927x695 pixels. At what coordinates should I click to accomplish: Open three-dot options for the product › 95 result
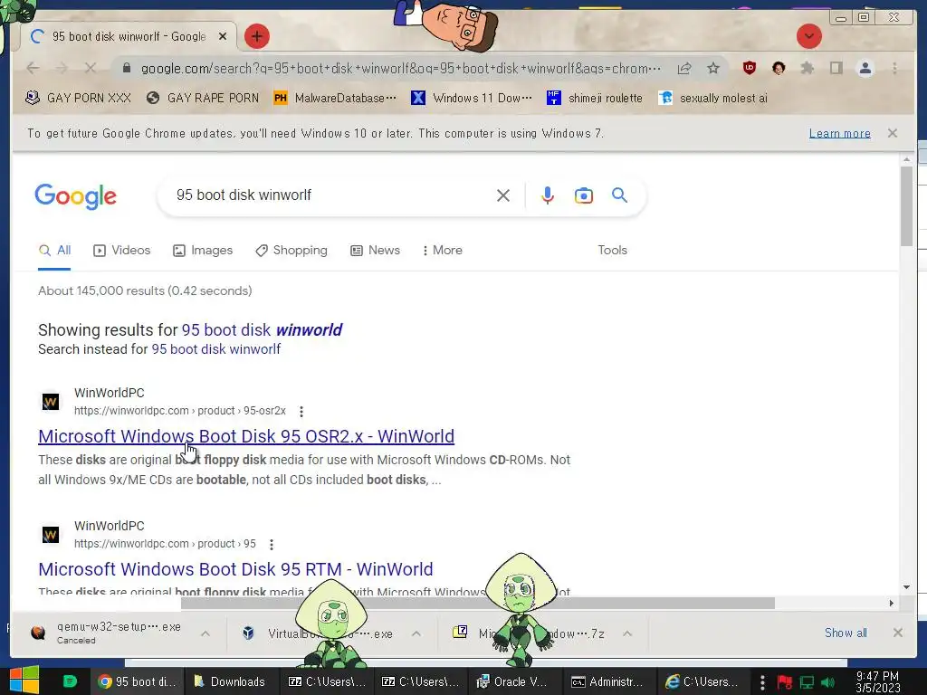(272, 544)
